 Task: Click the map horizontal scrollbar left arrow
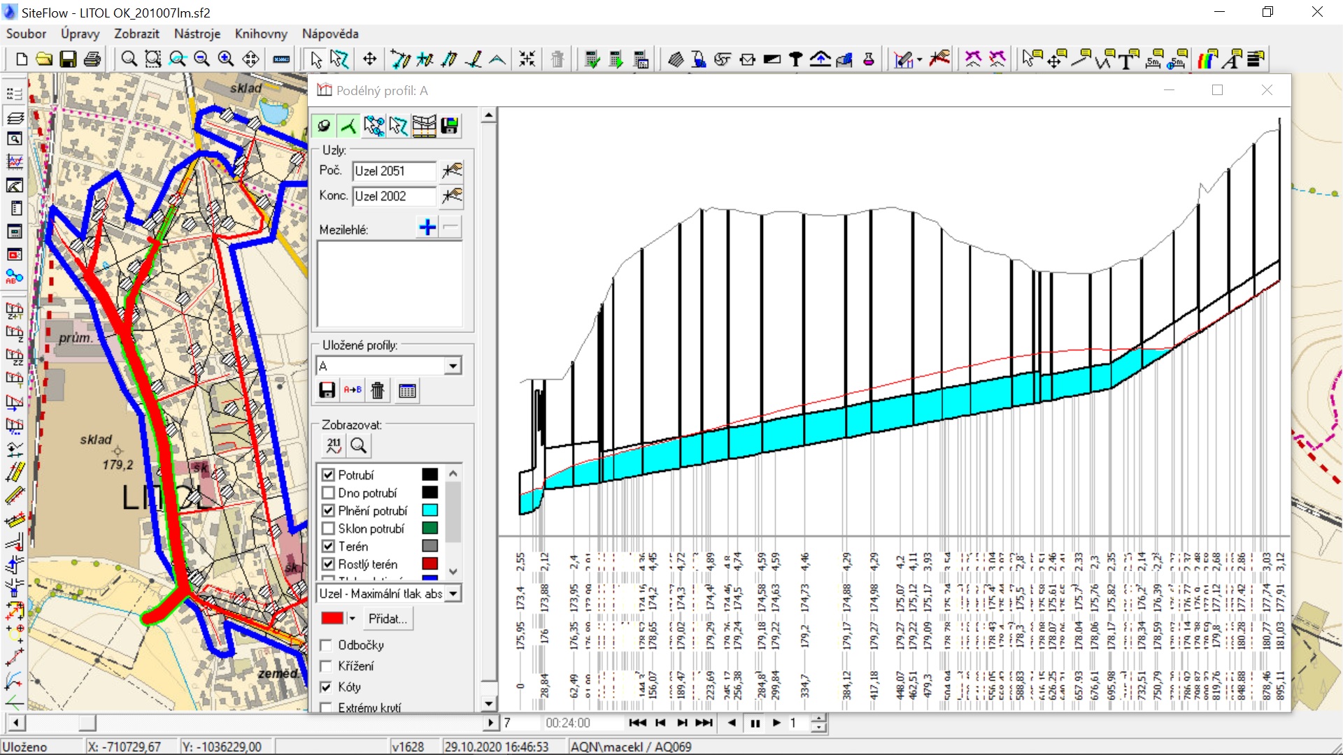pyautogui.click(x=15, y=723)
